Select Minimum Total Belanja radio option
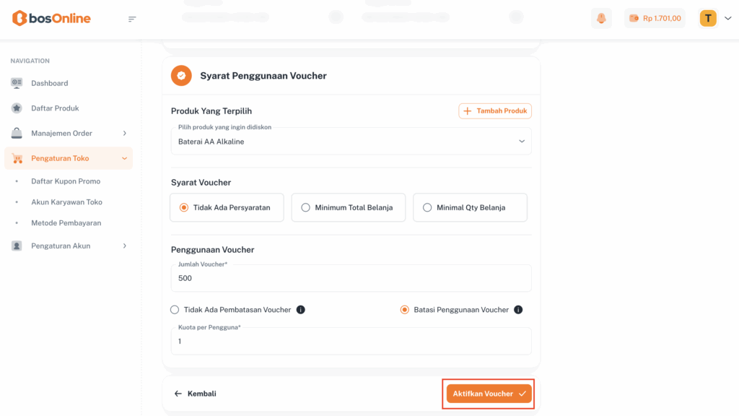The width and height of the screenshot is (739, 416). point(305,207)
